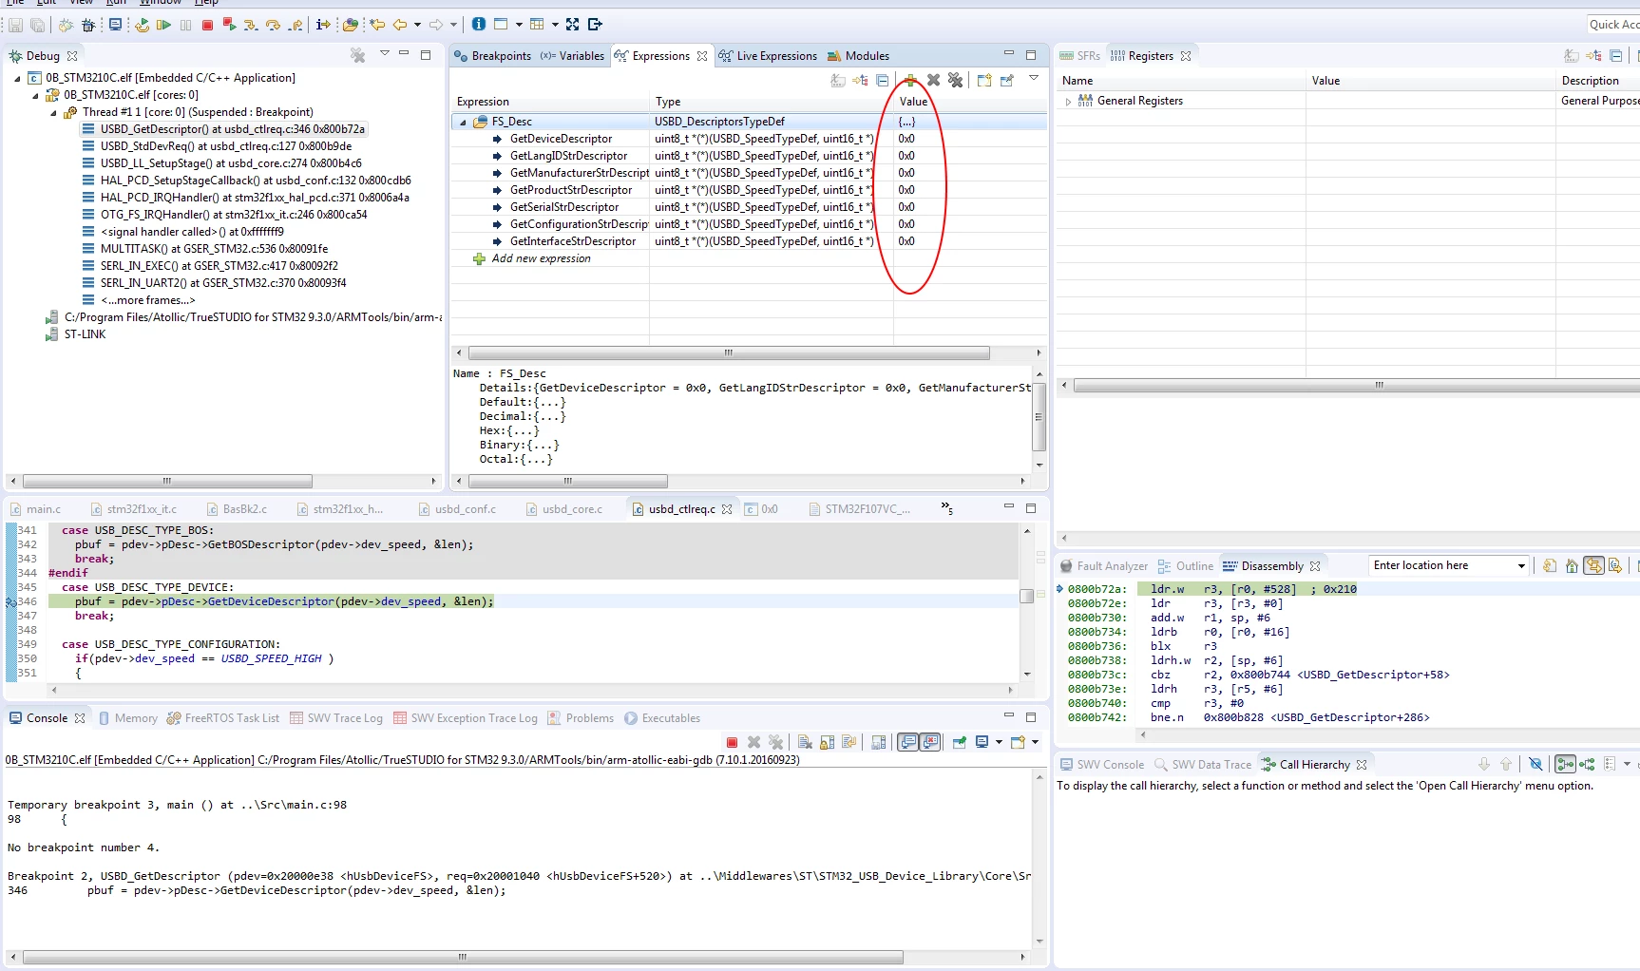Switch to the Variables tab
This screenshot has width=1640, height=971.
(572, 56)
